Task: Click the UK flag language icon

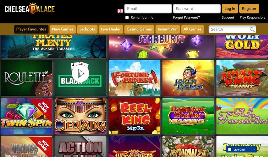Action: pos(120,11)
